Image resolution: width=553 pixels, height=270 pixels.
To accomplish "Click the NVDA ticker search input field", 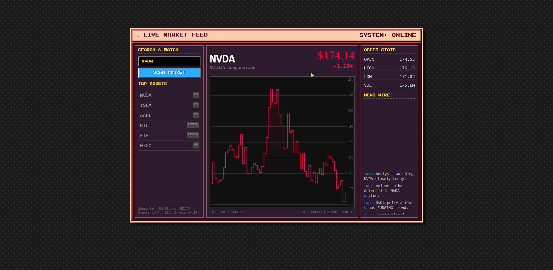I will tap(169, 61).
